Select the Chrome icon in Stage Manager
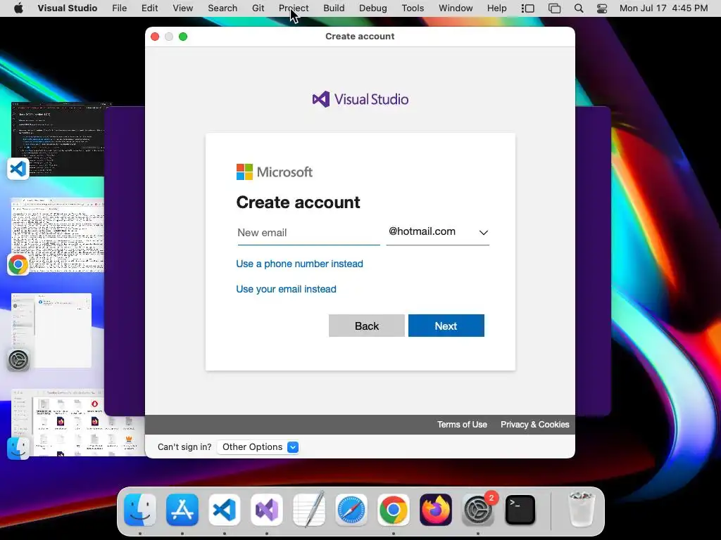This screenshot has height=540, width=721. coord(18,264)
